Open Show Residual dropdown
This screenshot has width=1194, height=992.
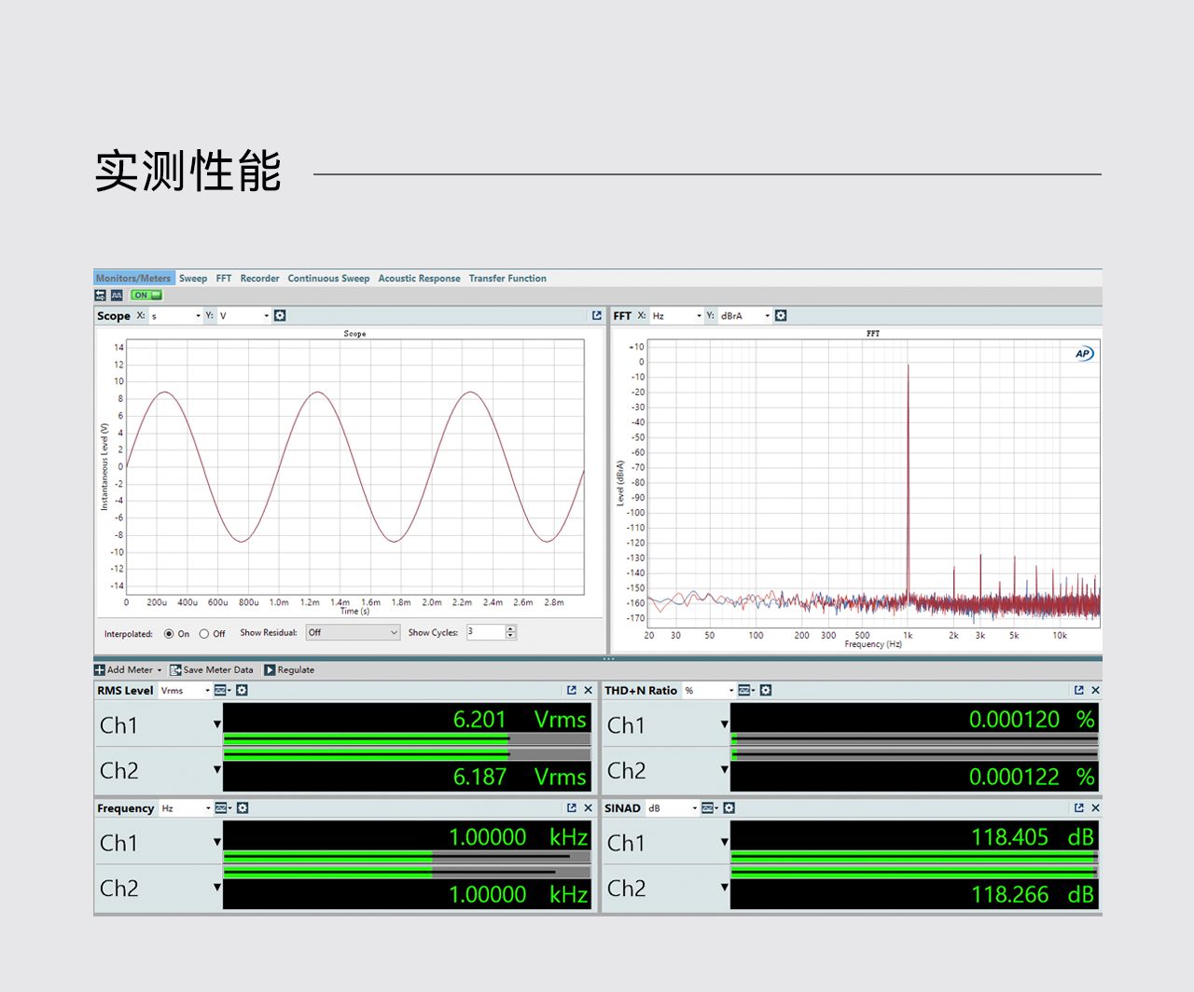click(x=353, y=633)
